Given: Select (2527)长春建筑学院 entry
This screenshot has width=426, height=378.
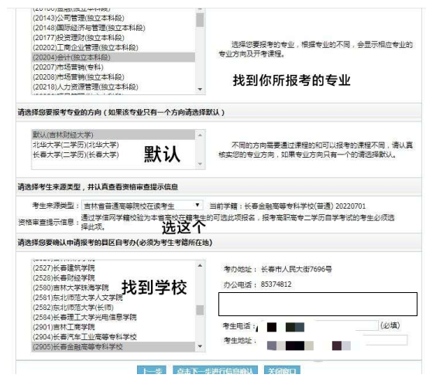Looking at the screenshot, I should [114, 268].
